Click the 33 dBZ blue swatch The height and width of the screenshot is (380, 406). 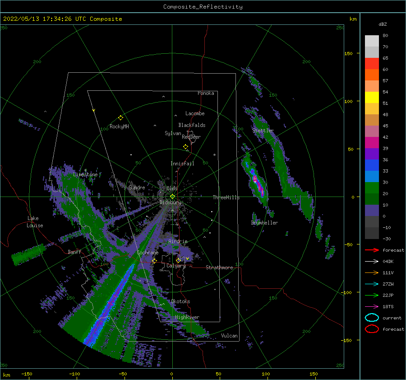pyautogui.click(x=372, y=165)
